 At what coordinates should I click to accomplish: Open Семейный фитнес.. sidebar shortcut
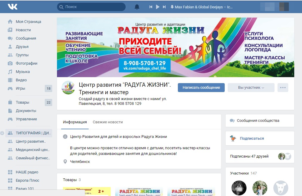coord(29,158)
